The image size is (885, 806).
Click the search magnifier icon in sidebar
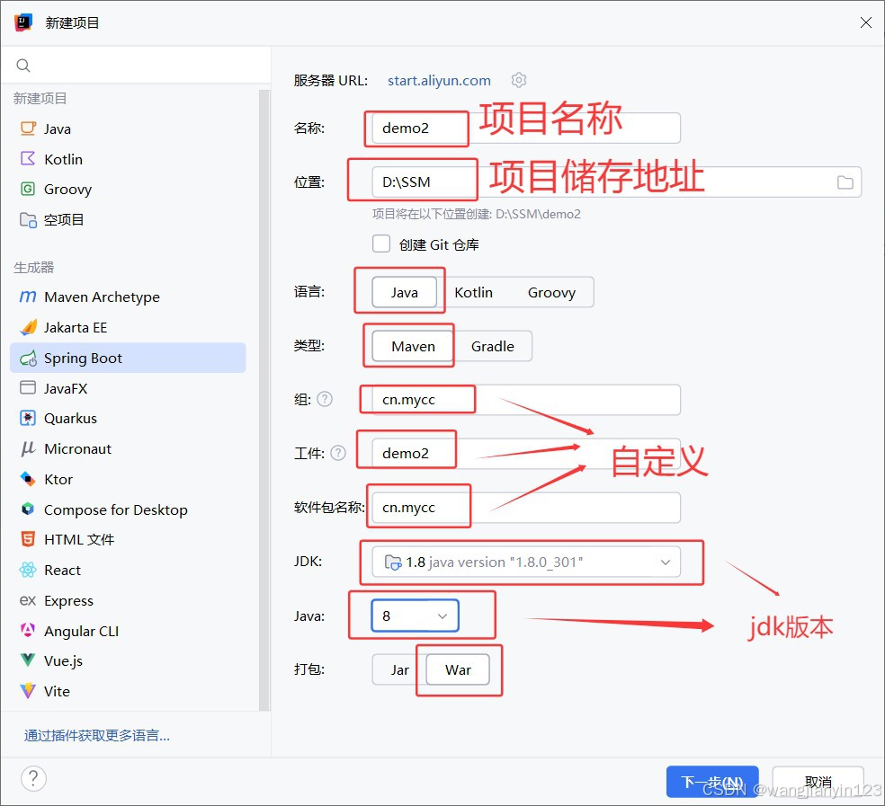click(23, 66)
